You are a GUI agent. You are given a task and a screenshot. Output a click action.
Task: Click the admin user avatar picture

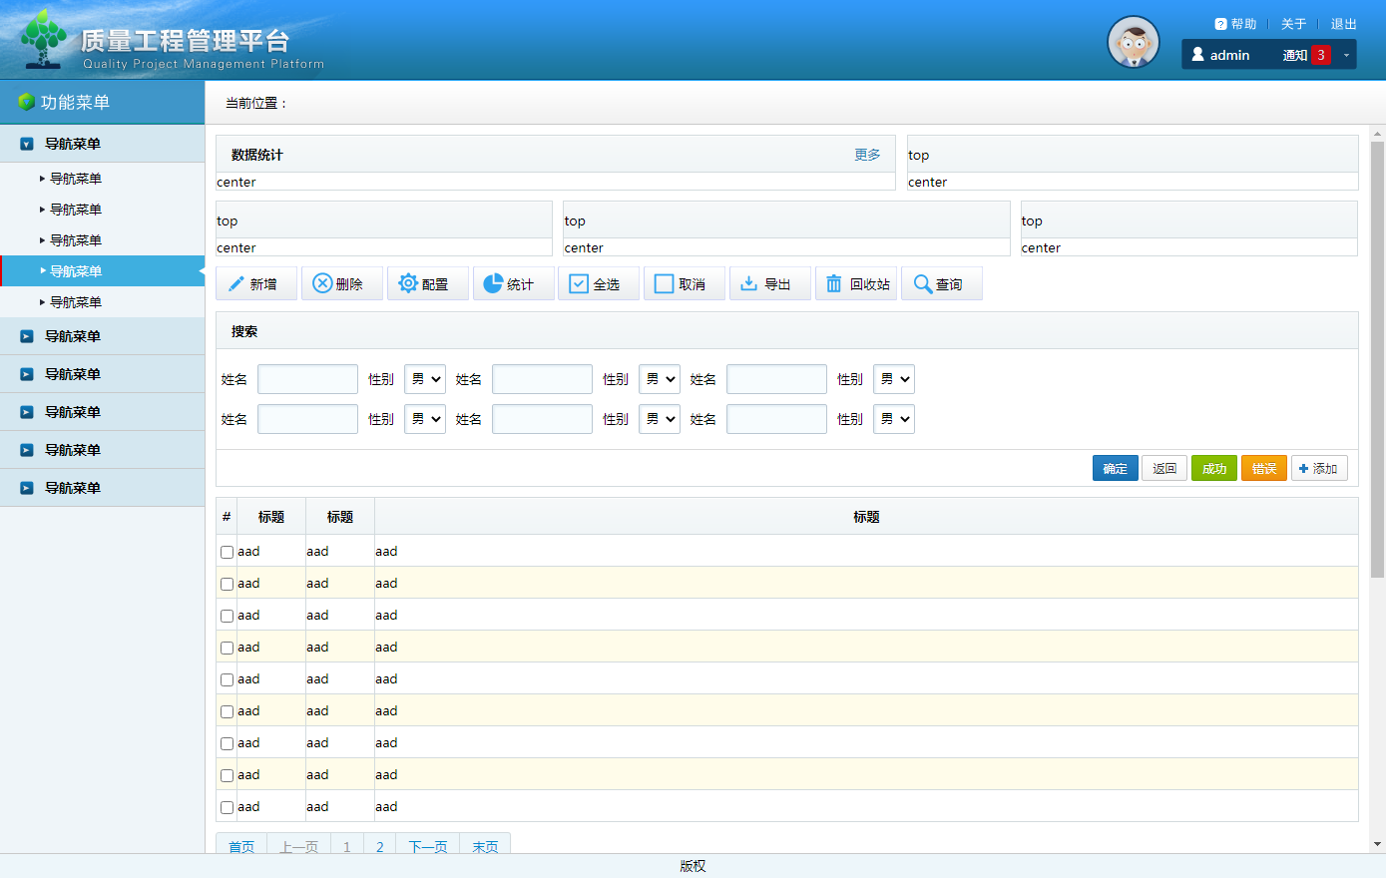click(1133, 42)
